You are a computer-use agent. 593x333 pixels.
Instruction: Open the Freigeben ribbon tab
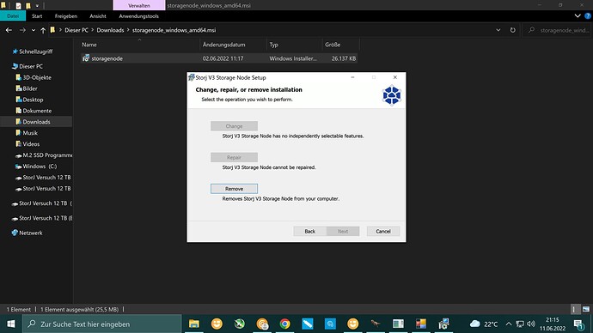click(x=66, y=16)
